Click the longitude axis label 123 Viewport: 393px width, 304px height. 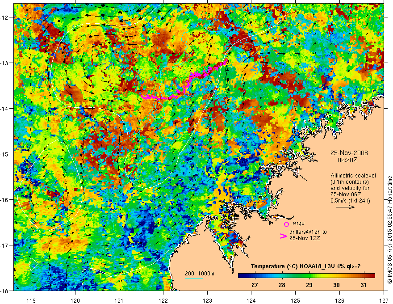click(x=207, y=300)
